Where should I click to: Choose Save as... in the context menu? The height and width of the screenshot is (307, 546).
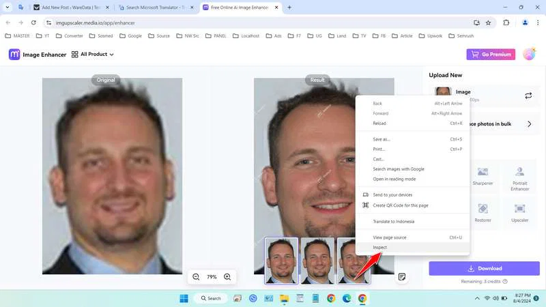(x=412, y=139)
